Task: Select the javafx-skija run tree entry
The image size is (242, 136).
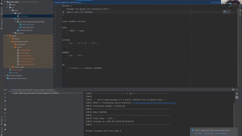Action: coord(36,93)
